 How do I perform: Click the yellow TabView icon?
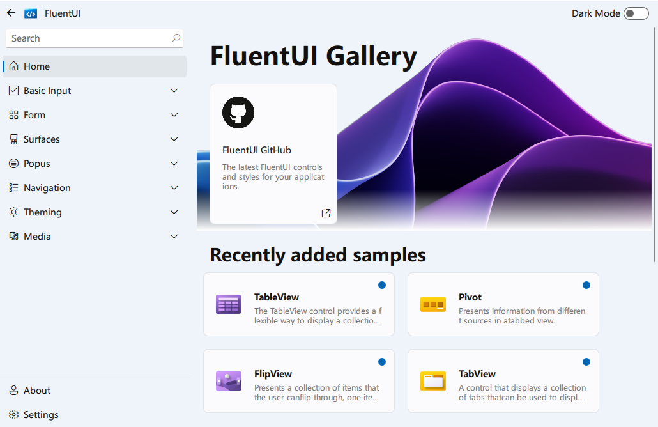pyautogui.click(x=433, y=381)
